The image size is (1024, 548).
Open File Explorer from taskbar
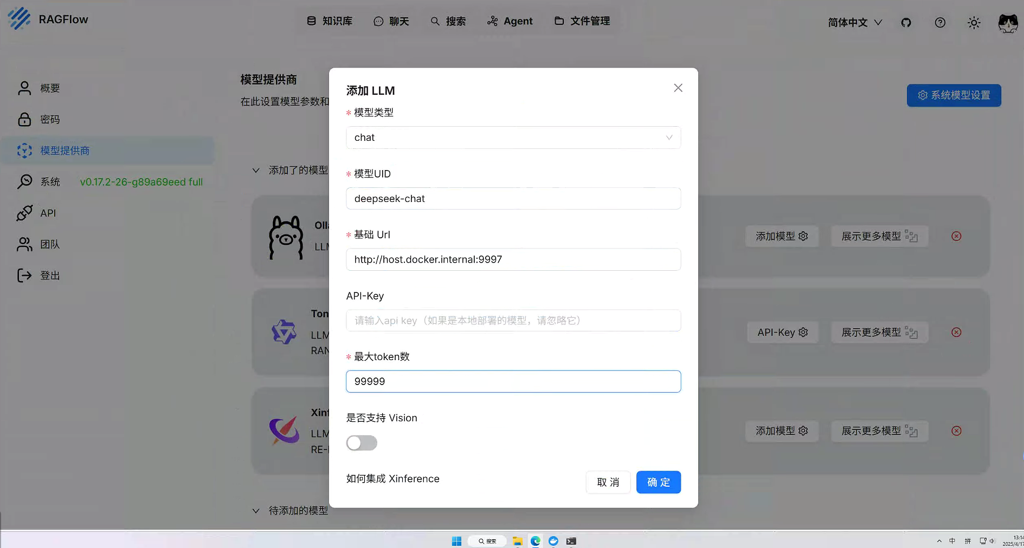[x=517, y=541]
